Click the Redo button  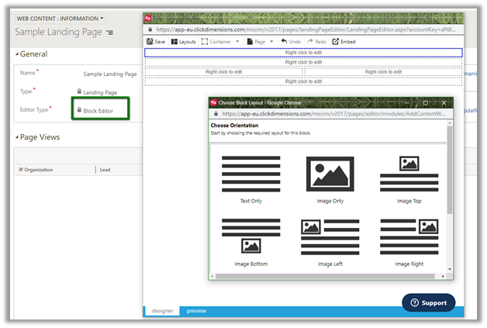[x=316, y=41]
